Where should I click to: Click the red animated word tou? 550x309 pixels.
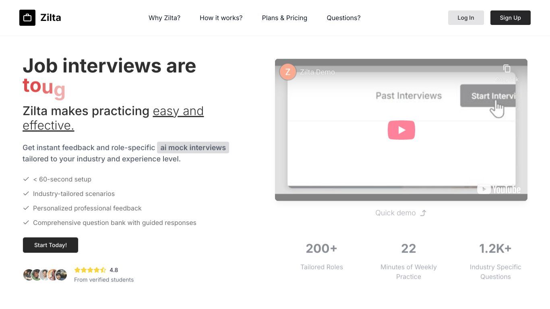click(44, 87)
